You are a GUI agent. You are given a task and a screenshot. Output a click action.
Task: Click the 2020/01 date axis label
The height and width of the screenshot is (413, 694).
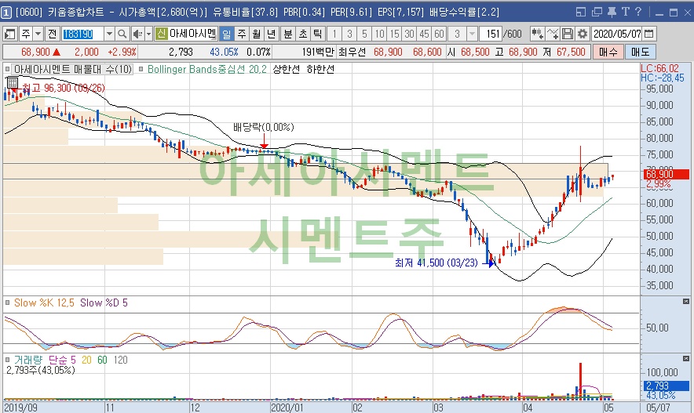(287, 408)
